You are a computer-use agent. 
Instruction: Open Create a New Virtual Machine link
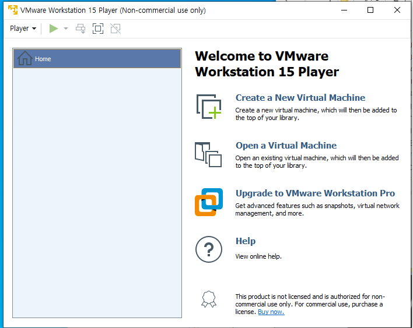coord(300,98)
